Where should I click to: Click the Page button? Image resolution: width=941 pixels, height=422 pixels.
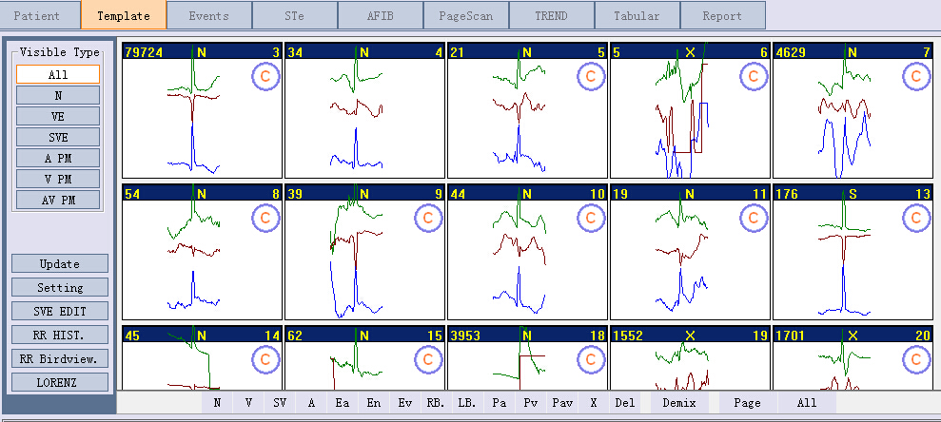[x=747, y=403]
